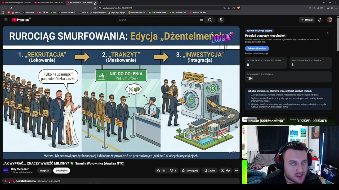This screenshot has height=190, width=339.
Task: Dislike the video showing 3 dislikes
Action: point(173,170)
